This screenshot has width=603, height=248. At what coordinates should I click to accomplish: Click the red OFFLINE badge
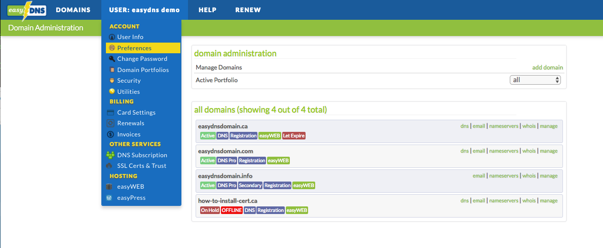(232, 210)
